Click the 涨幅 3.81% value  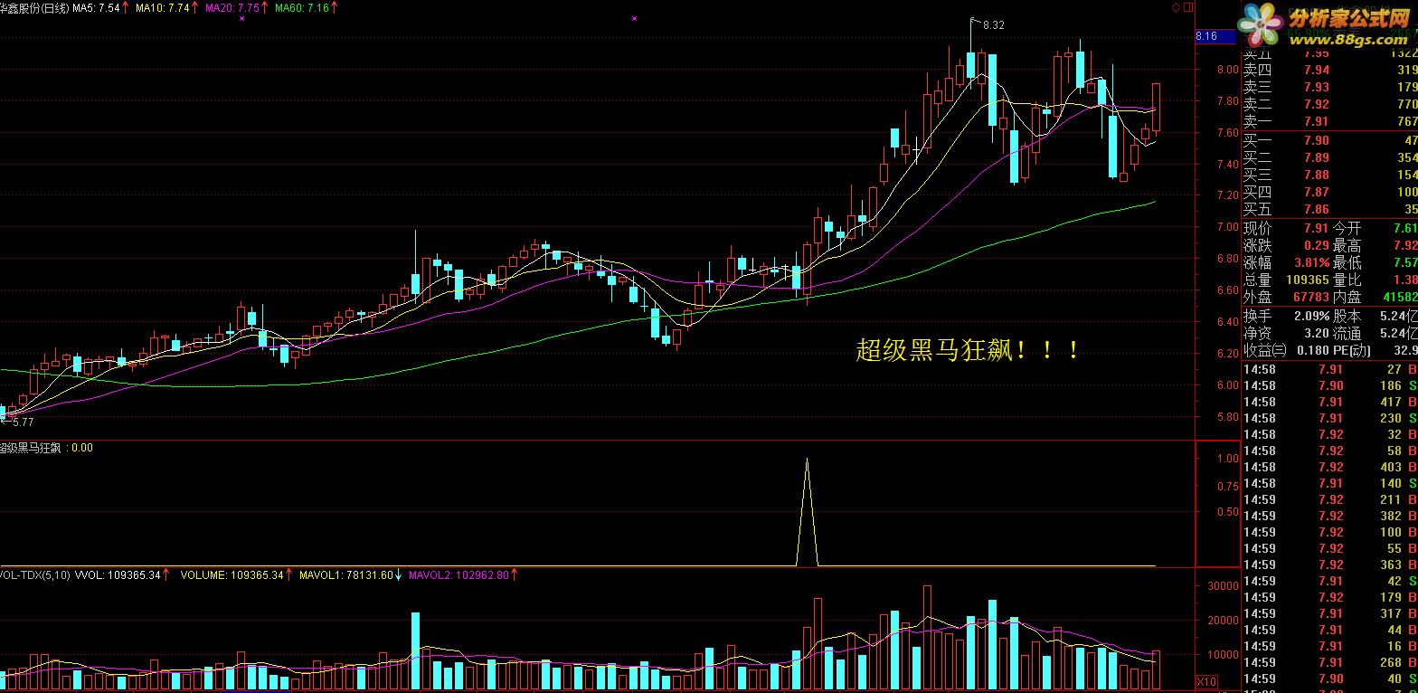(1310, 263)
